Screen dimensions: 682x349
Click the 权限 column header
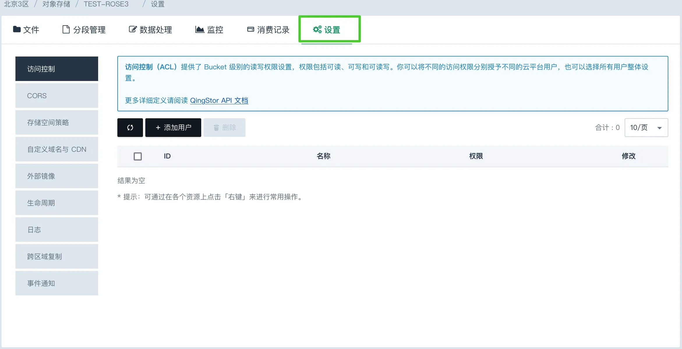tap(476, 156)
